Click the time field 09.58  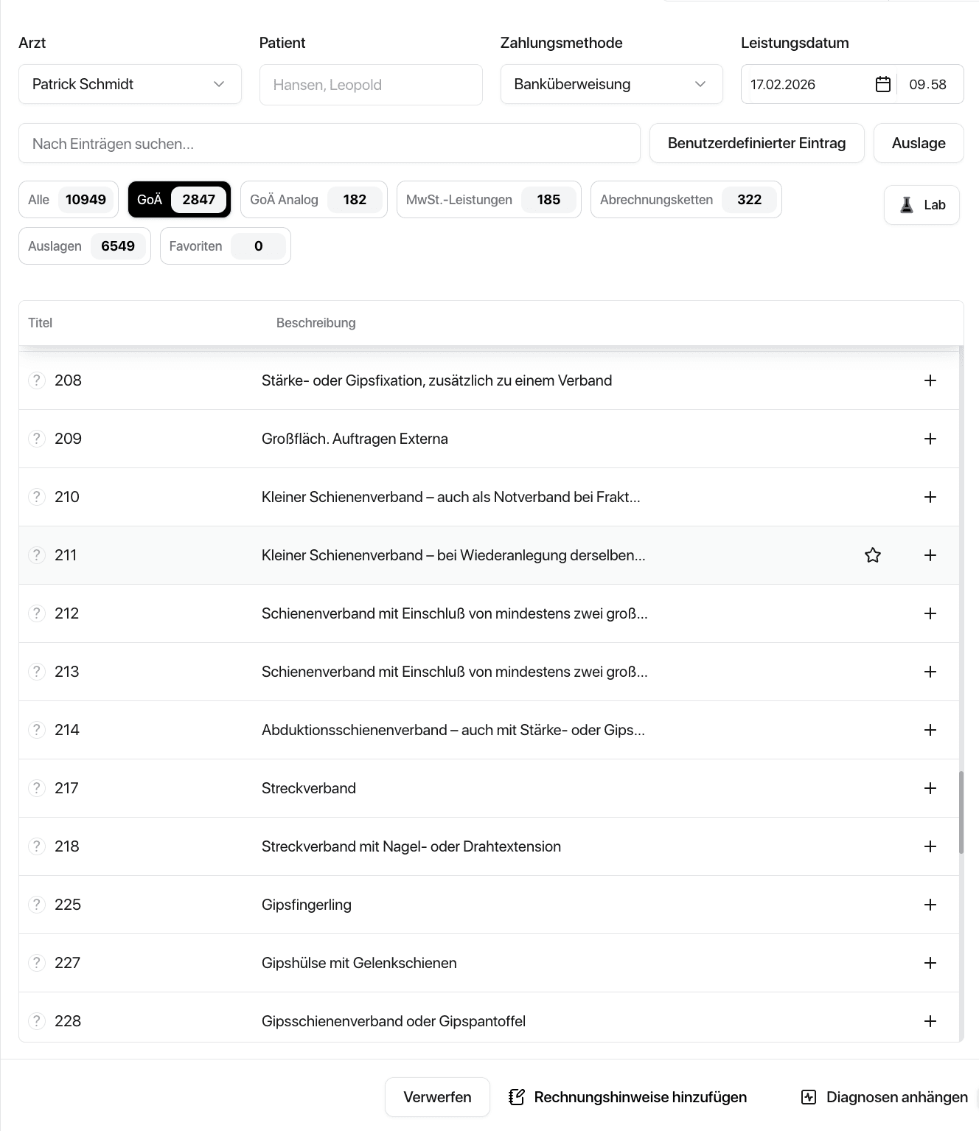(x=927, y=84)
